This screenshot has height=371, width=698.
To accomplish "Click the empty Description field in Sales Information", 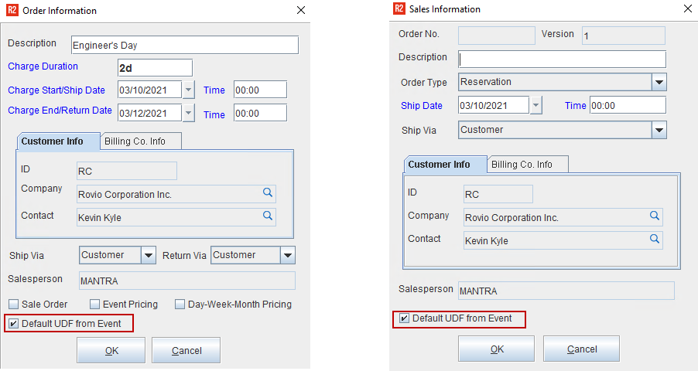I will coord(562,59).
